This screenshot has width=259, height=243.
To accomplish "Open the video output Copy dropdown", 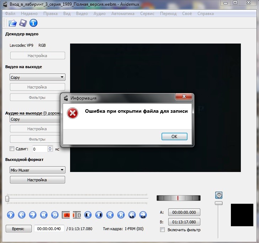I will point(37,77).
